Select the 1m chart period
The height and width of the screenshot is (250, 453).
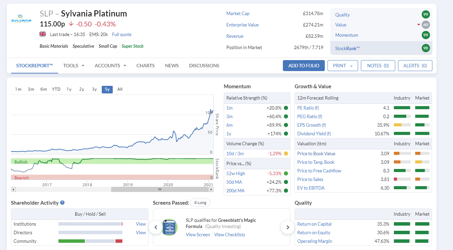pos(18,89)
